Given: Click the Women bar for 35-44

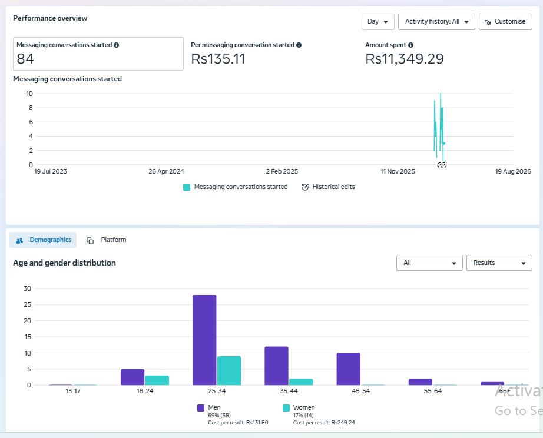Looking at the screenshot, I should point(301,382).
